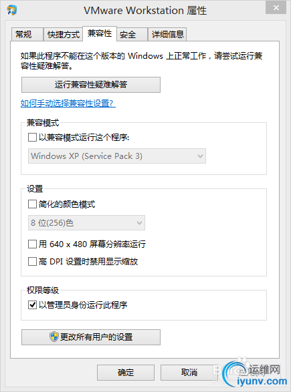Screen dimensions: 291x392
Task: Close the properties dialog with X
Action: tap(276, 8)
